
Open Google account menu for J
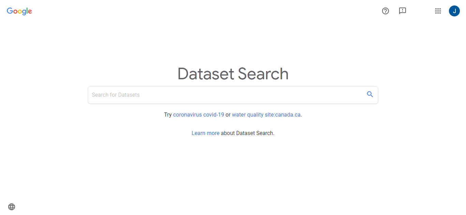coord(454,11)
